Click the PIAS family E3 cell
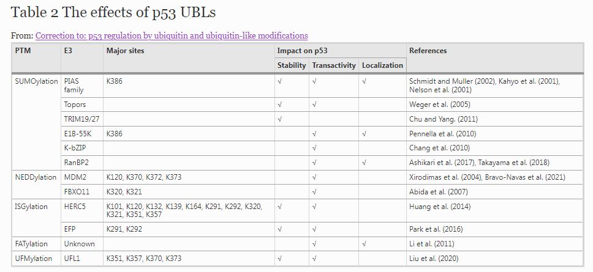Screen dimensions: 593x272 click(x=74, y=86)
